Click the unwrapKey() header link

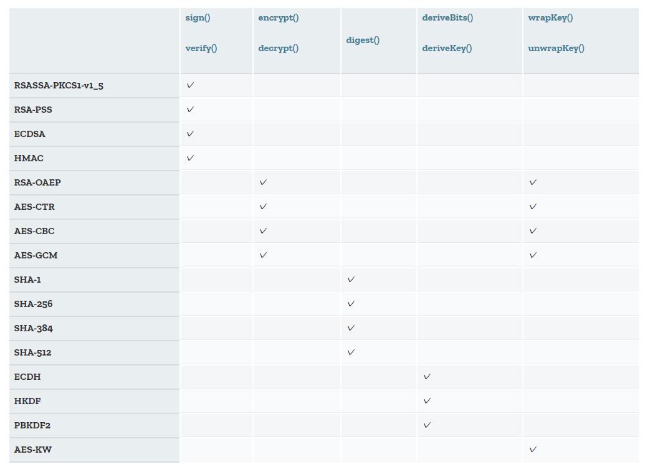[x=556, y=48]
